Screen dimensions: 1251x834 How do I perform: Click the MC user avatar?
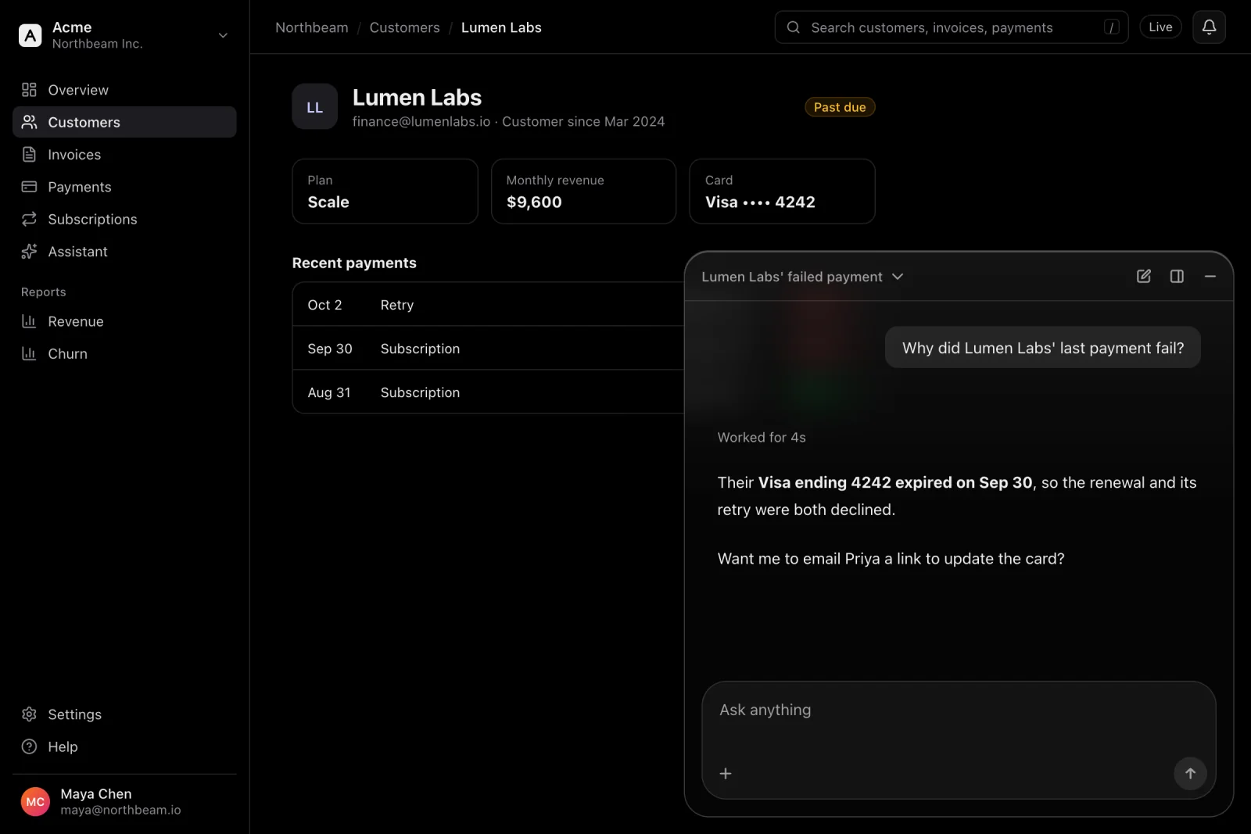[35, 801]
